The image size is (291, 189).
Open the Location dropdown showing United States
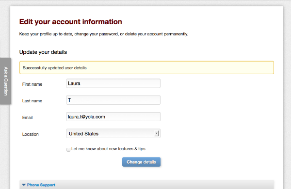pos(113,133)
